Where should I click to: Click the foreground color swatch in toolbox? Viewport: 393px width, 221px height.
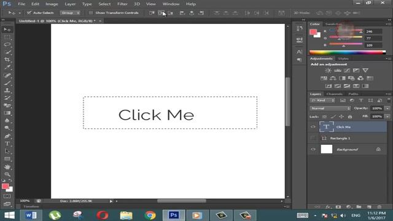tap(6, 187)
